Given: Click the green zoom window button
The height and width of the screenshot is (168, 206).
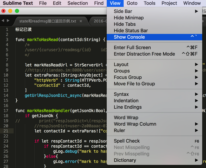Looking at the screenshot, I should pyautogui.click(x=17, y=11).
